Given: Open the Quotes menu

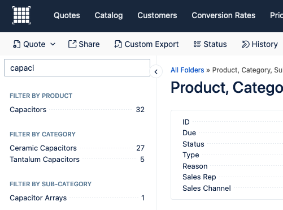Looking at the screenshot, I should coord(67,15).
